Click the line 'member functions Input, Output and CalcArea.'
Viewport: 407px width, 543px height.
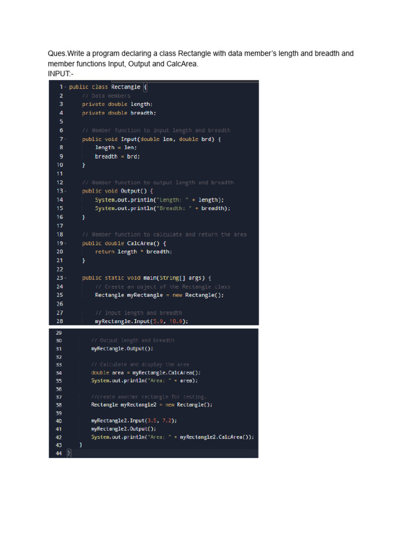pyautogui.click(x=123, y=64)
